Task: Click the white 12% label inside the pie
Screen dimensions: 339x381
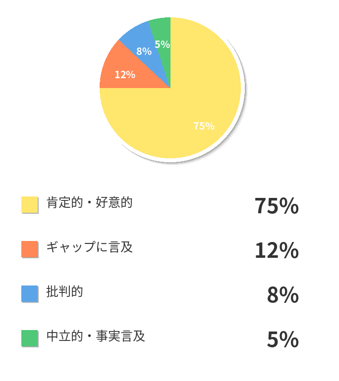Action: (x=125, y=75)
